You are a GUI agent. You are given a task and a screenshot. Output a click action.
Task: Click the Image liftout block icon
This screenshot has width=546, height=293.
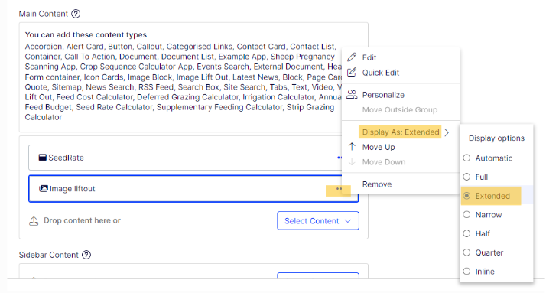click(x=43, y=188)
